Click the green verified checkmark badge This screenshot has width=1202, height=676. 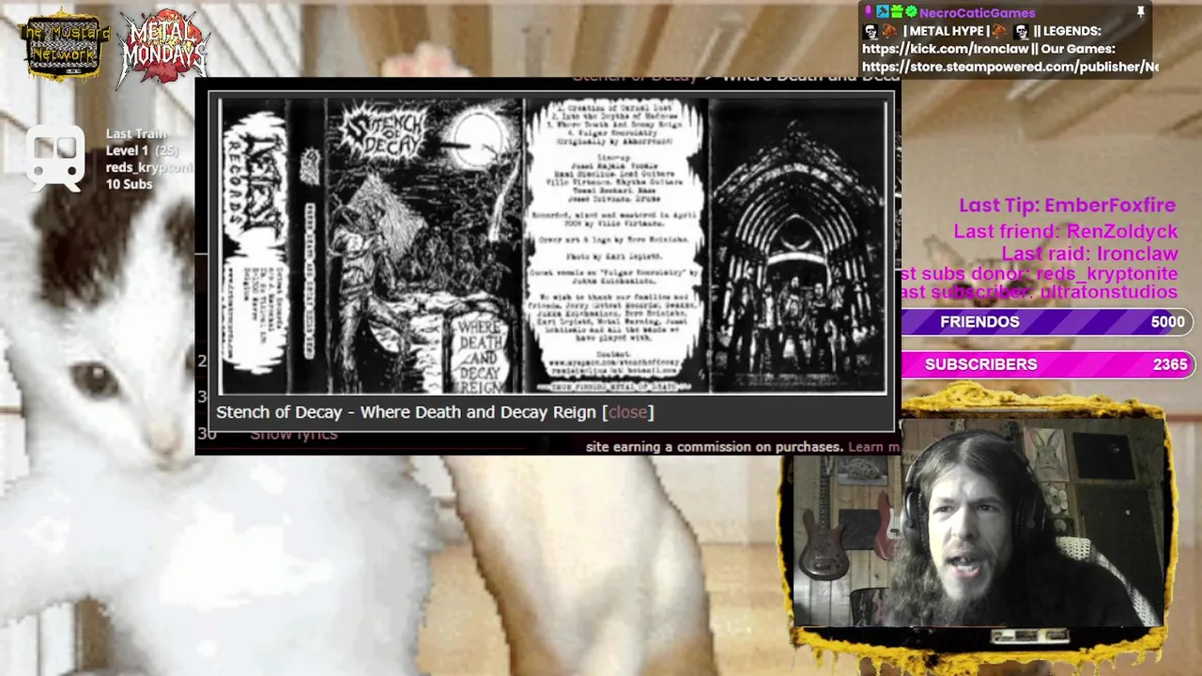[911, 11]
